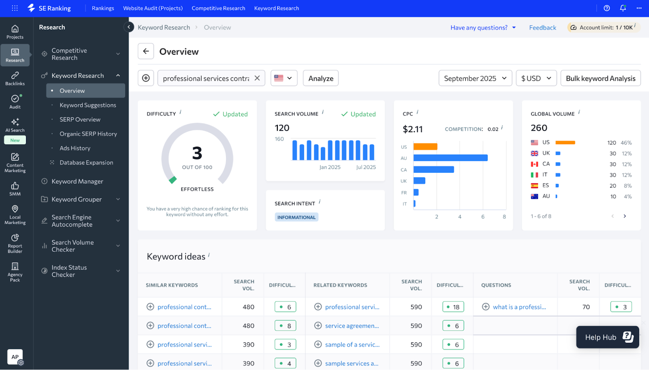Clear the keyword search field with X

click(x=257, y=78)
